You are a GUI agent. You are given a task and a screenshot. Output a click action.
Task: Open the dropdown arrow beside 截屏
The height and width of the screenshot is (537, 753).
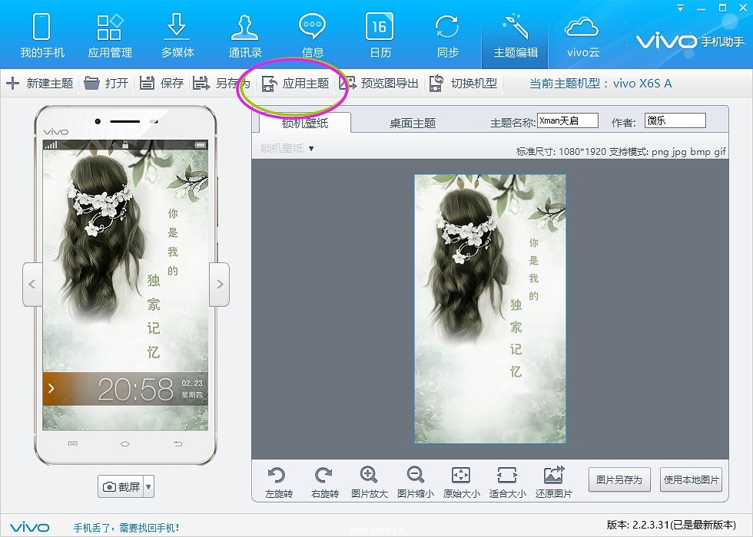(149, 486)
